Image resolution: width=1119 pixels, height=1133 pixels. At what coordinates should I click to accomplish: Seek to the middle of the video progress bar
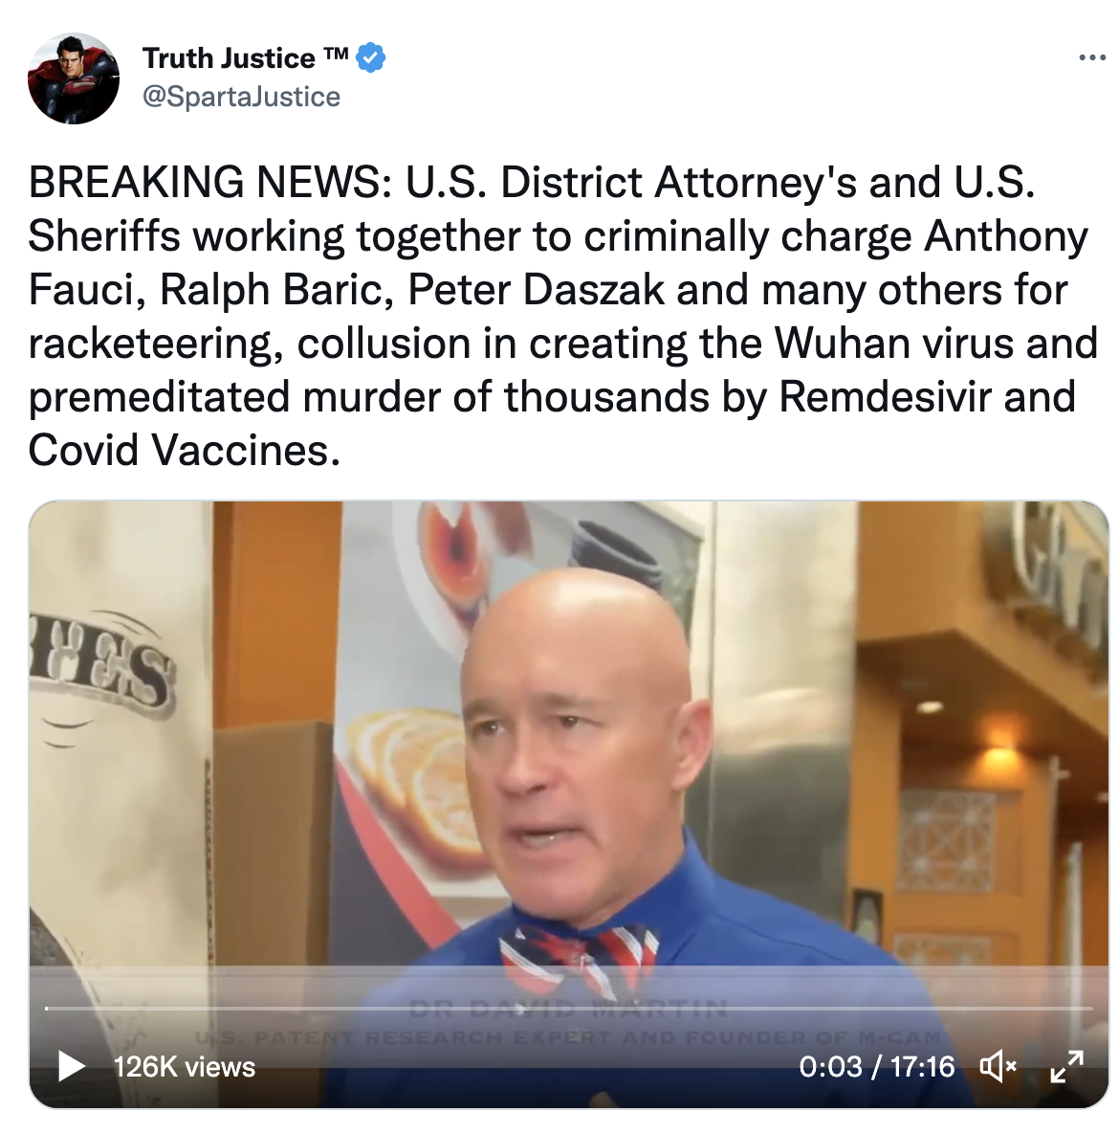(x=569, y=1008)
